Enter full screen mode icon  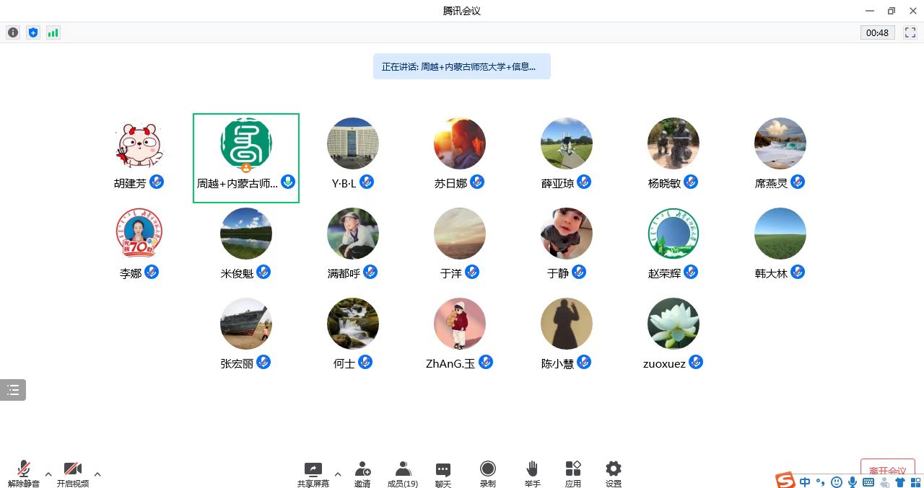(910, 32)
